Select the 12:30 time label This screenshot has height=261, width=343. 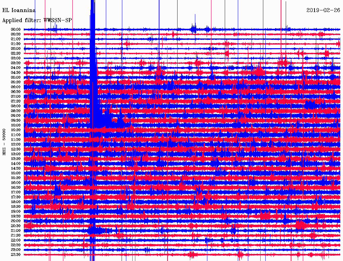click(x=16, y=149)
